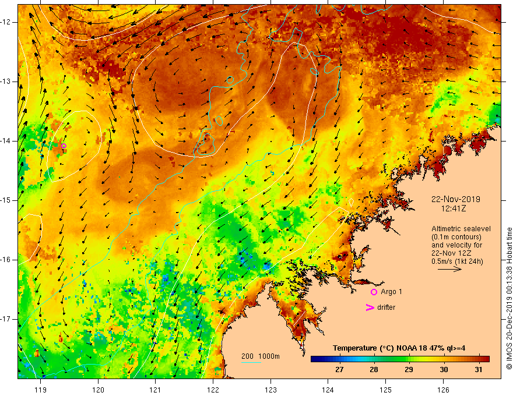
Task: Click the latitude axis label -12
Action: (6, 22)
